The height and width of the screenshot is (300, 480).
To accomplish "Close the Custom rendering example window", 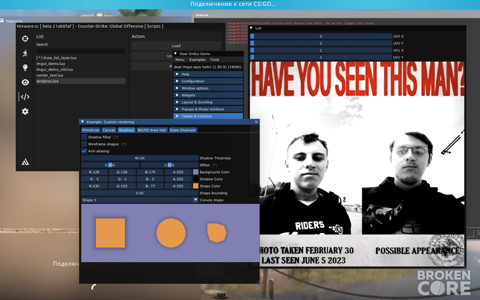I will click(256, 122).
